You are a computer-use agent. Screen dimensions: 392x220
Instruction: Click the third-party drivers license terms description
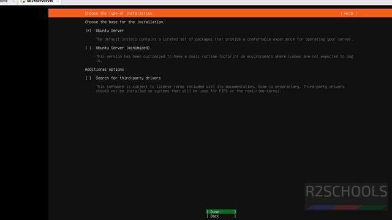tap(220, 89)
